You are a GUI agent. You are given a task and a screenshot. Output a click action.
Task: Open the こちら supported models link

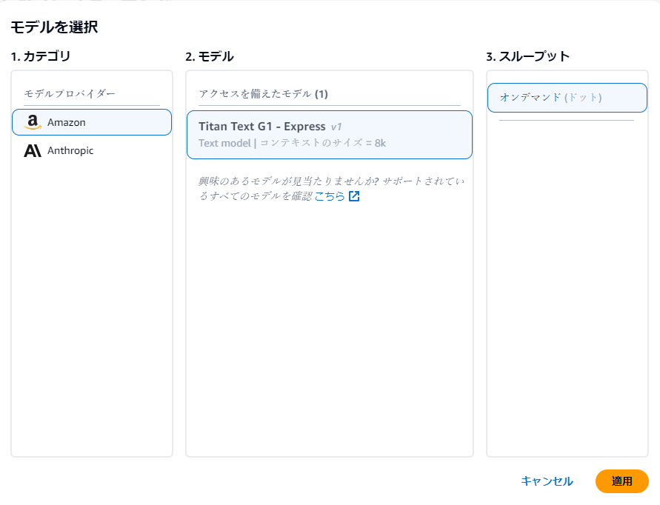coord(330,196)
